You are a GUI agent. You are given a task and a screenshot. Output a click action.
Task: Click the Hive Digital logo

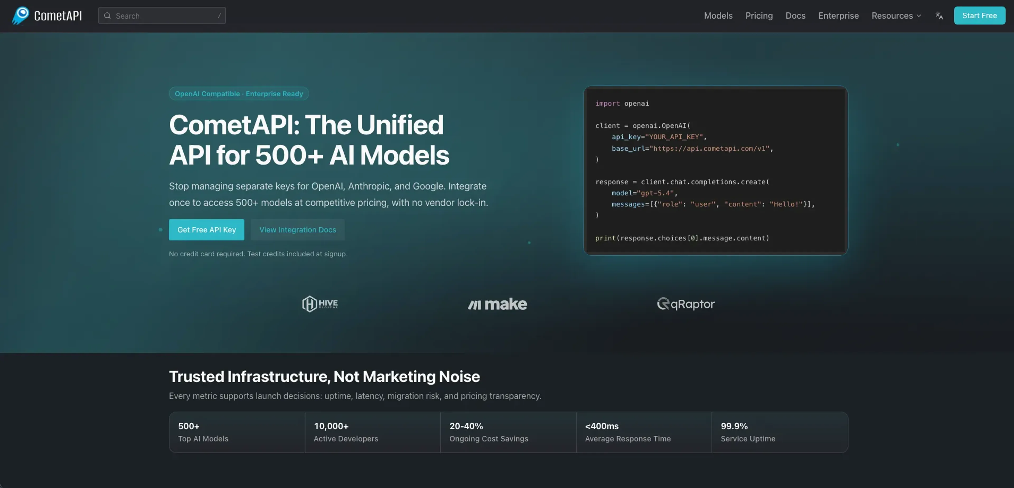320,304
